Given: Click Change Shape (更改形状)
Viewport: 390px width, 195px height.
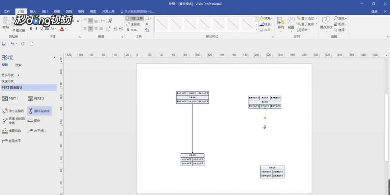Looking at the screenshot, I should [x=326, y=24].
